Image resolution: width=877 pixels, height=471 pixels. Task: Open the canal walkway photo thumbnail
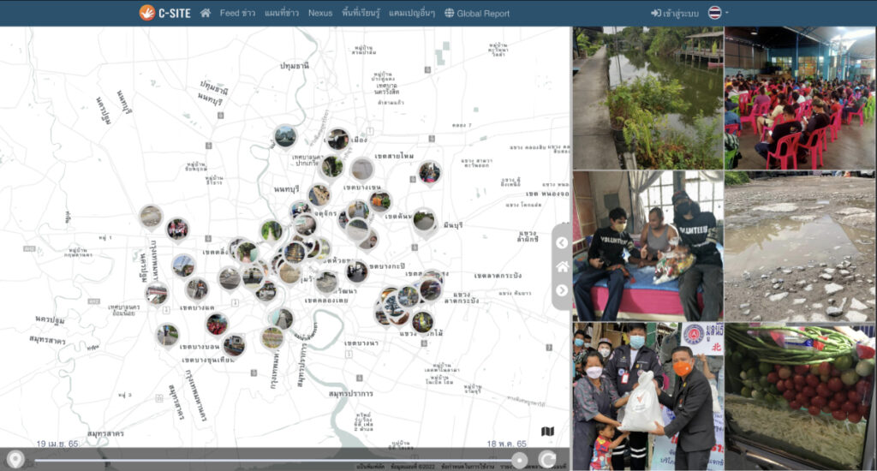[x=647, y=98]
